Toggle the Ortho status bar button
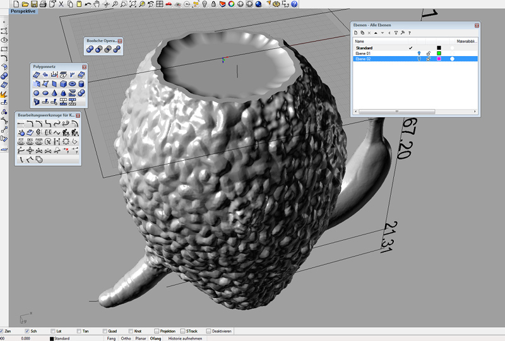 click(x=126, y=338)
